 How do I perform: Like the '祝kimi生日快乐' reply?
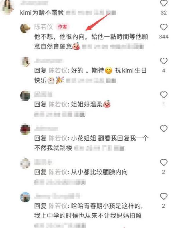point(164,61)
